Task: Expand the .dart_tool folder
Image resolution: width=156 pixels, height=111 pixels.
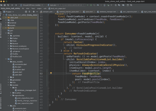Action: click(6, 18)
